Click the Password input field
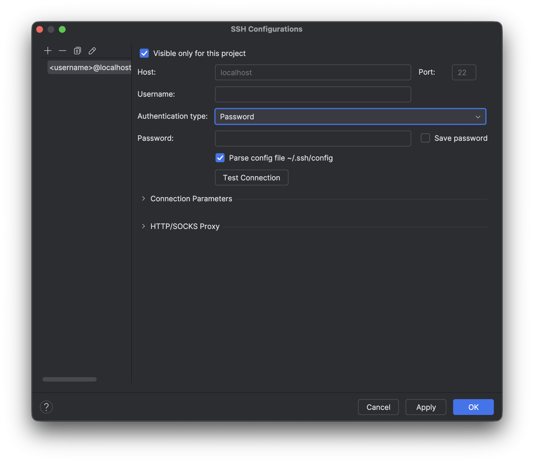This screenshot has width=534, height=463. coord(313,138)
